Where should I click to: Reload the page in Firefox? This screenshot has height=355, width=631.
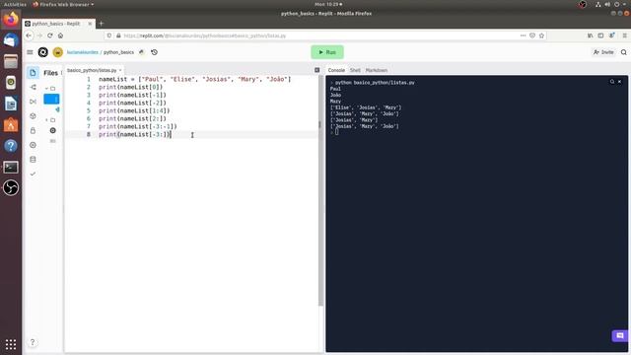coord(50,35)
